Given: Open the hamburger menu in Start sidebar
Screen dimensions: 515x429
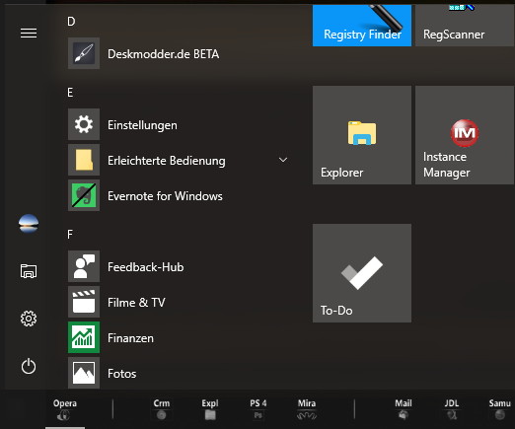Looking at the screenshot, I should (x=29, y=33).
